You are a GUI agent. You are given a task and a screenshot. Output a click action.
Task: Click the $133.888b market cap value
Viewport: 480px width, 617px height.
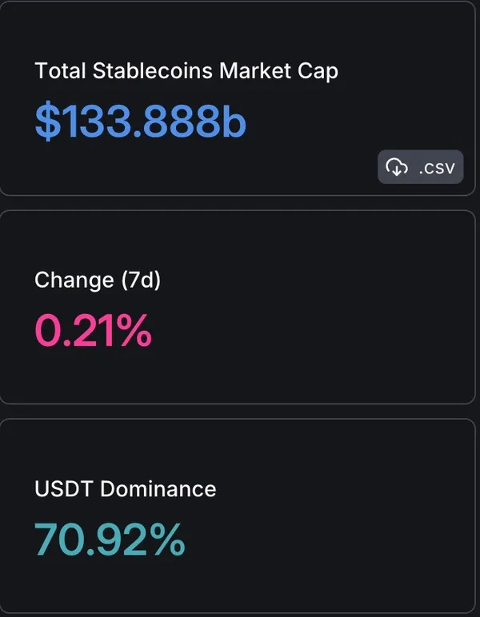coord(141,122)
